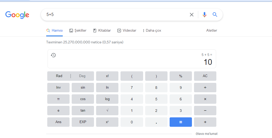Click the blue search magnifier icon
The height and width of the screenshot is (138, 272).
click(x=215, y=15)
